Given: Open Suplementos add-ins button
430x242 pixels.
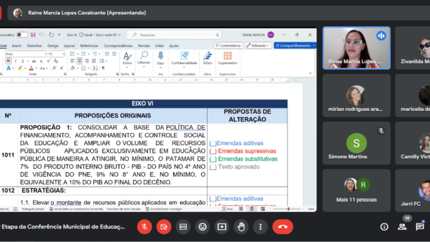Looking at the screenshot, I should (x=228, y=58).
